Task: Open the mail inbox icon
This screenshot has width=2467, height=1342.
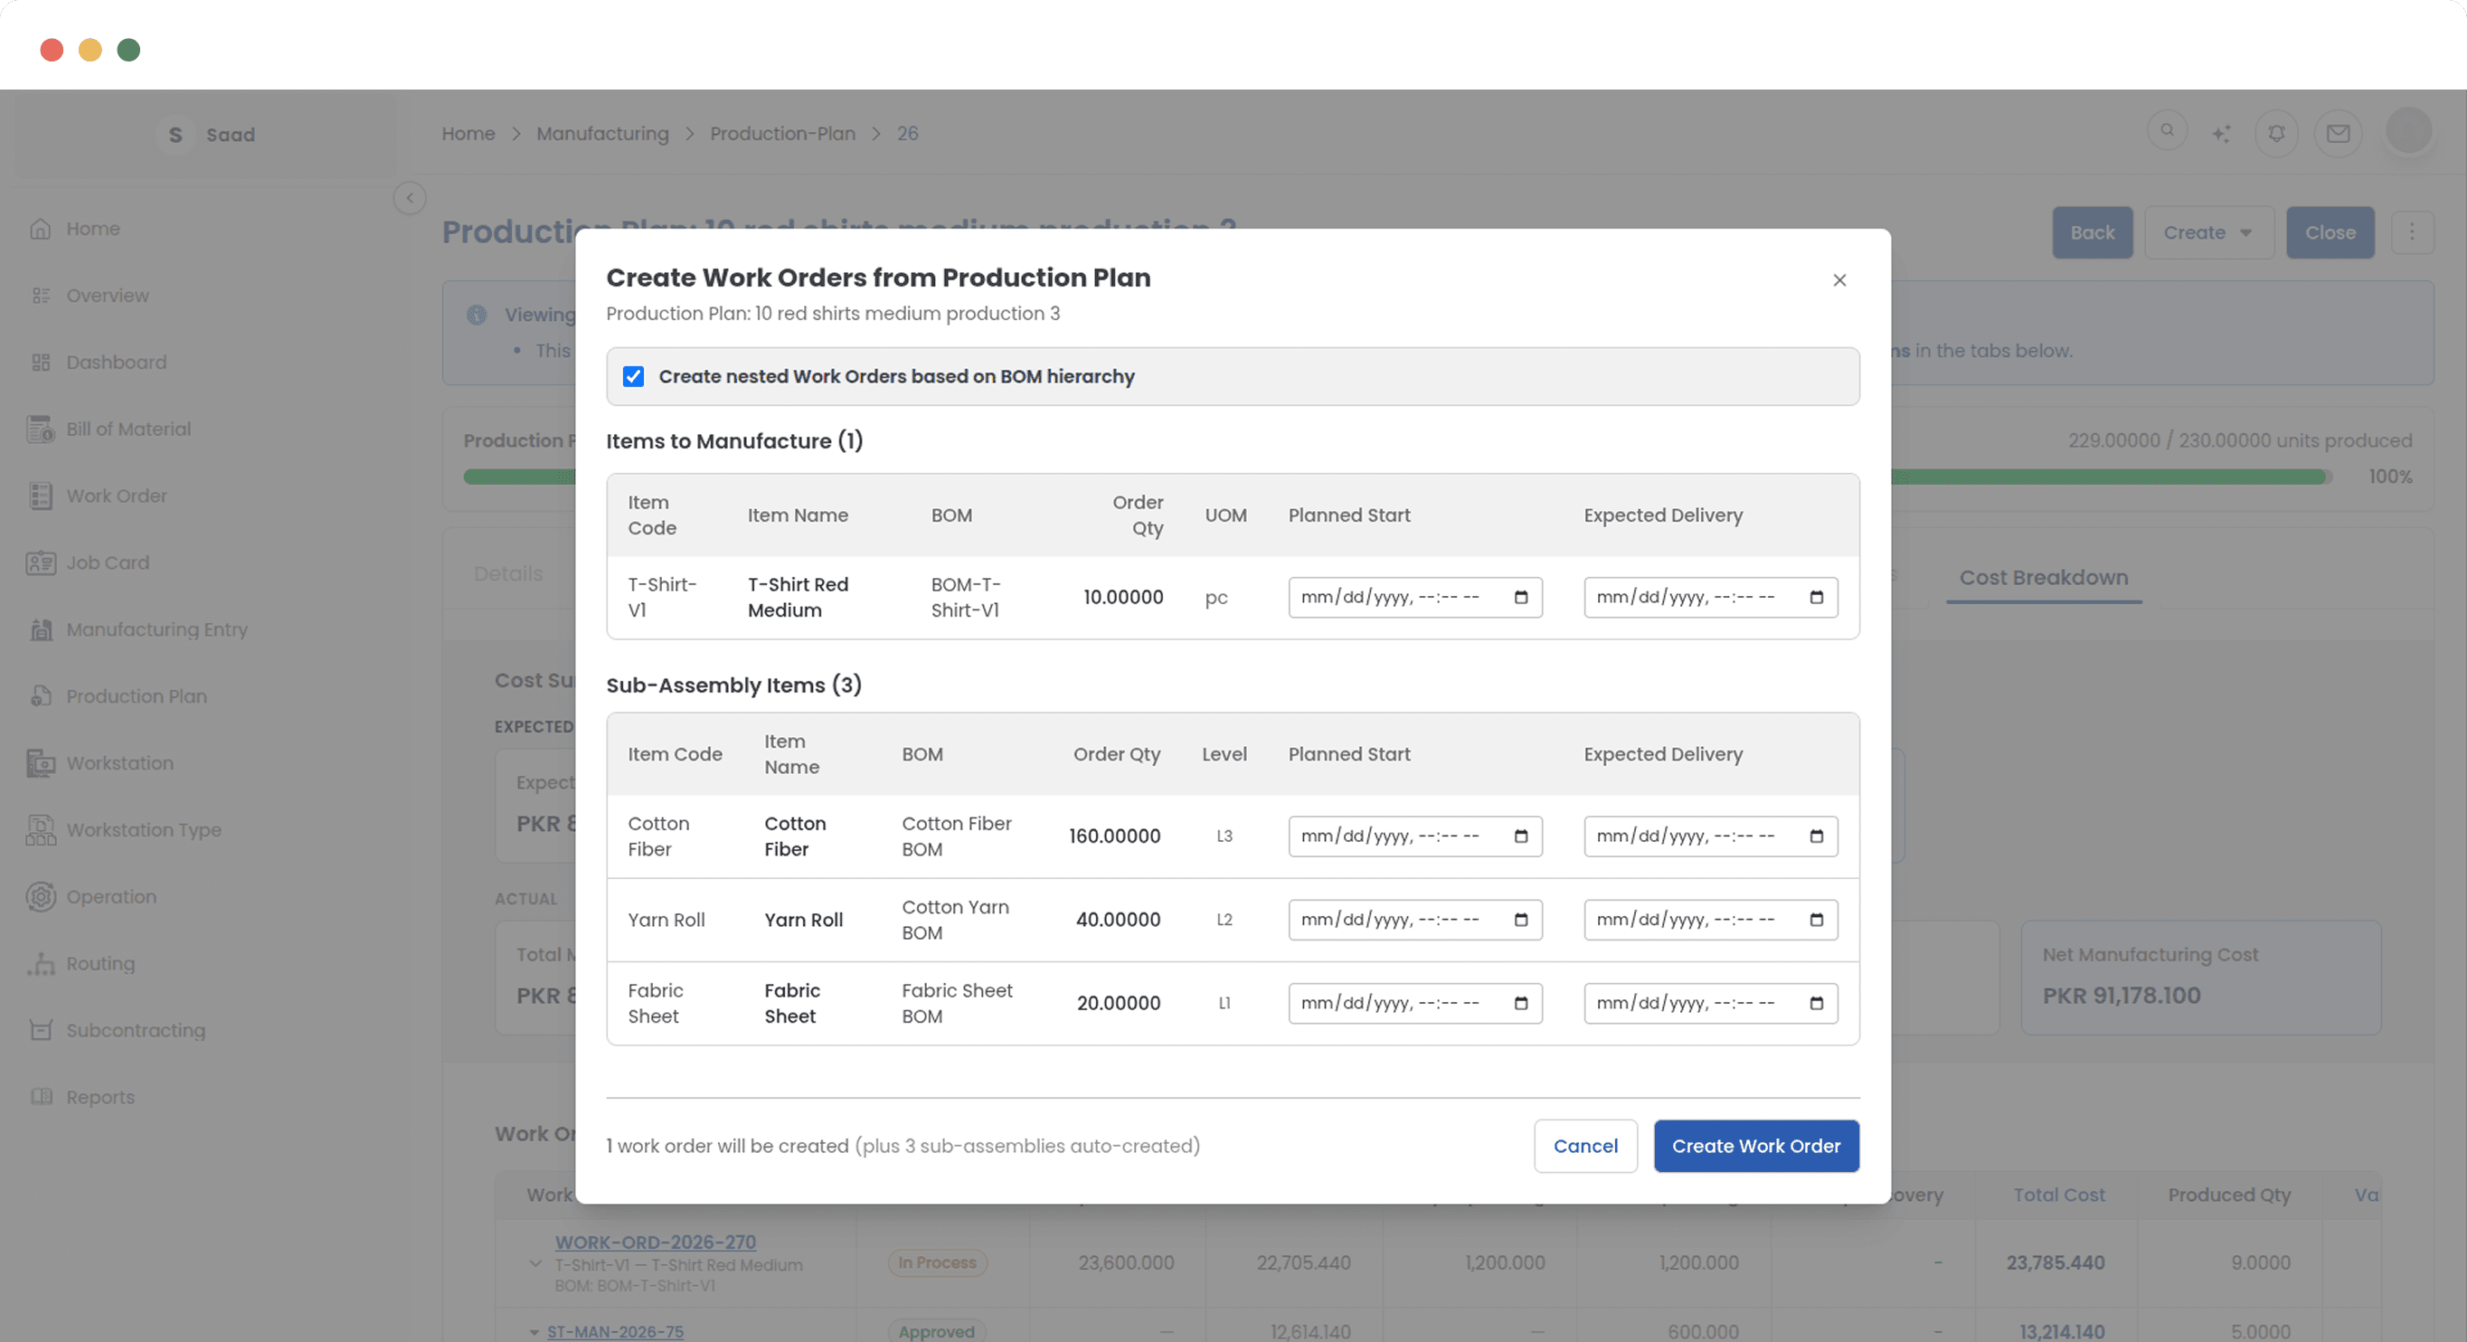Action: (x=2338, y=133)
